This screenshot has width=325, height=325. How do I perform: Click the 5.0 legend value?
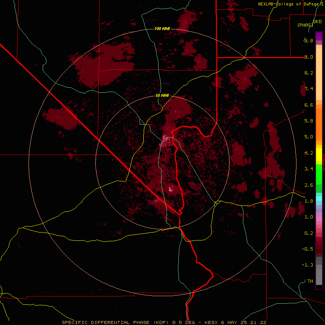point(309,137)
